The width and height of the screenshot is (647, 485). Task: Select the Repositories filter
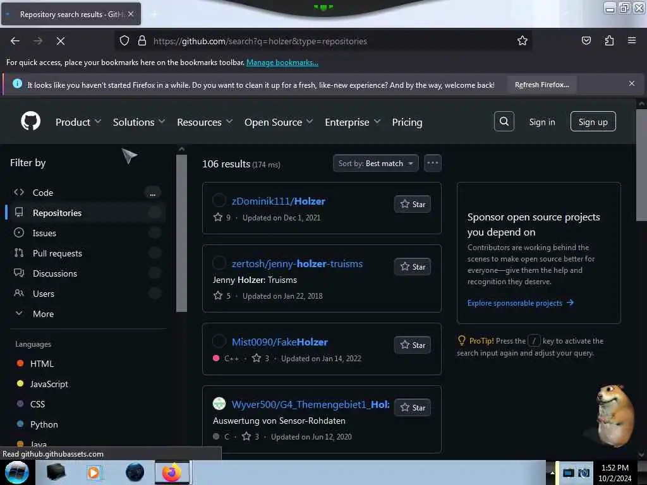[87, 213]
